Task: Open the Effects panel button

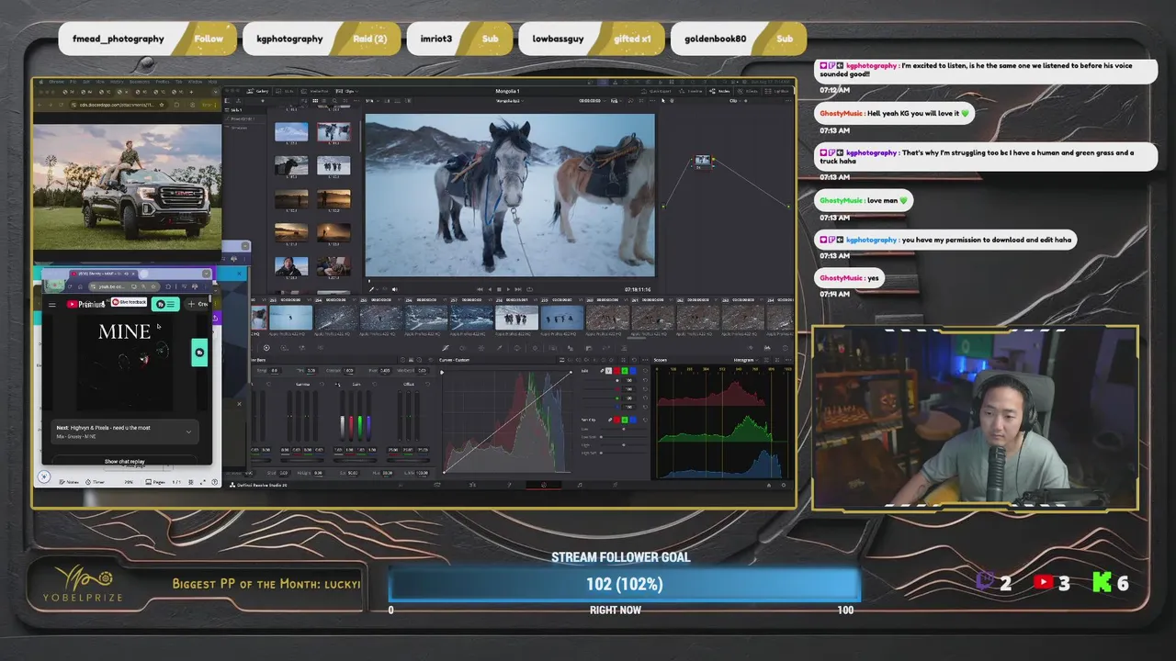Action: [x=748, y=91]
